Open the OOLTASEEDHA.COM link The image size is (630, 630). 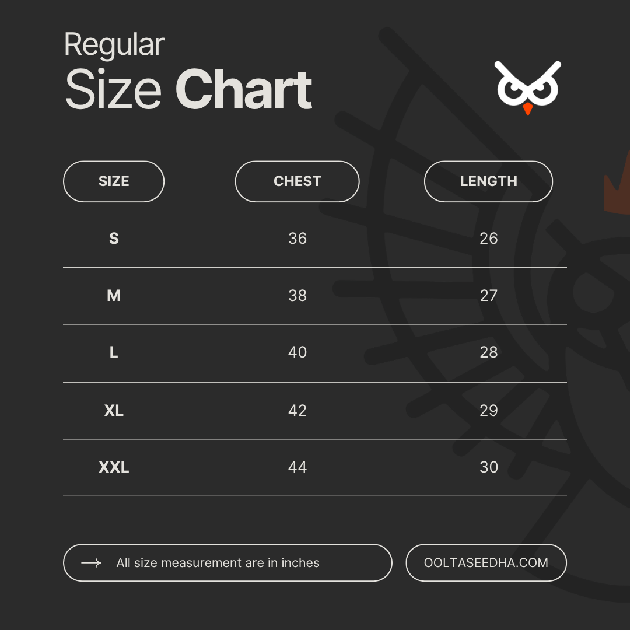[x=486, y=563]
